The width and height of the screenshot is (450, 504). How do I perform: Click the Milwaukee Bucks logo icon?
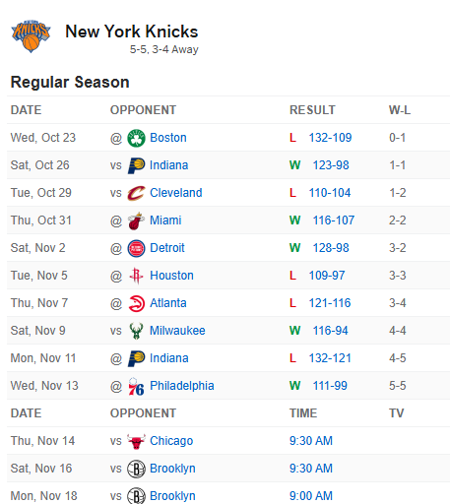pyautogui.click(x=136, y=331)
